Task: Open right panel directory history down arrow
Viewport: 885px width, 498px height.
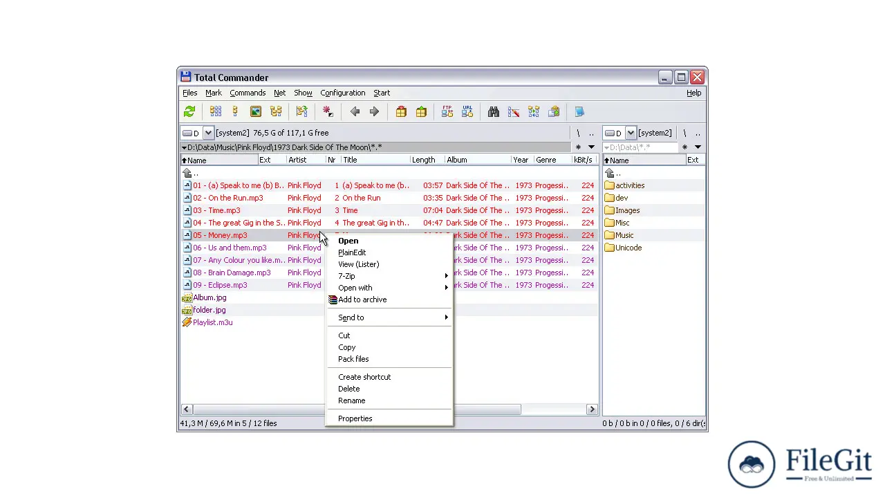Action: click(698, 147)
